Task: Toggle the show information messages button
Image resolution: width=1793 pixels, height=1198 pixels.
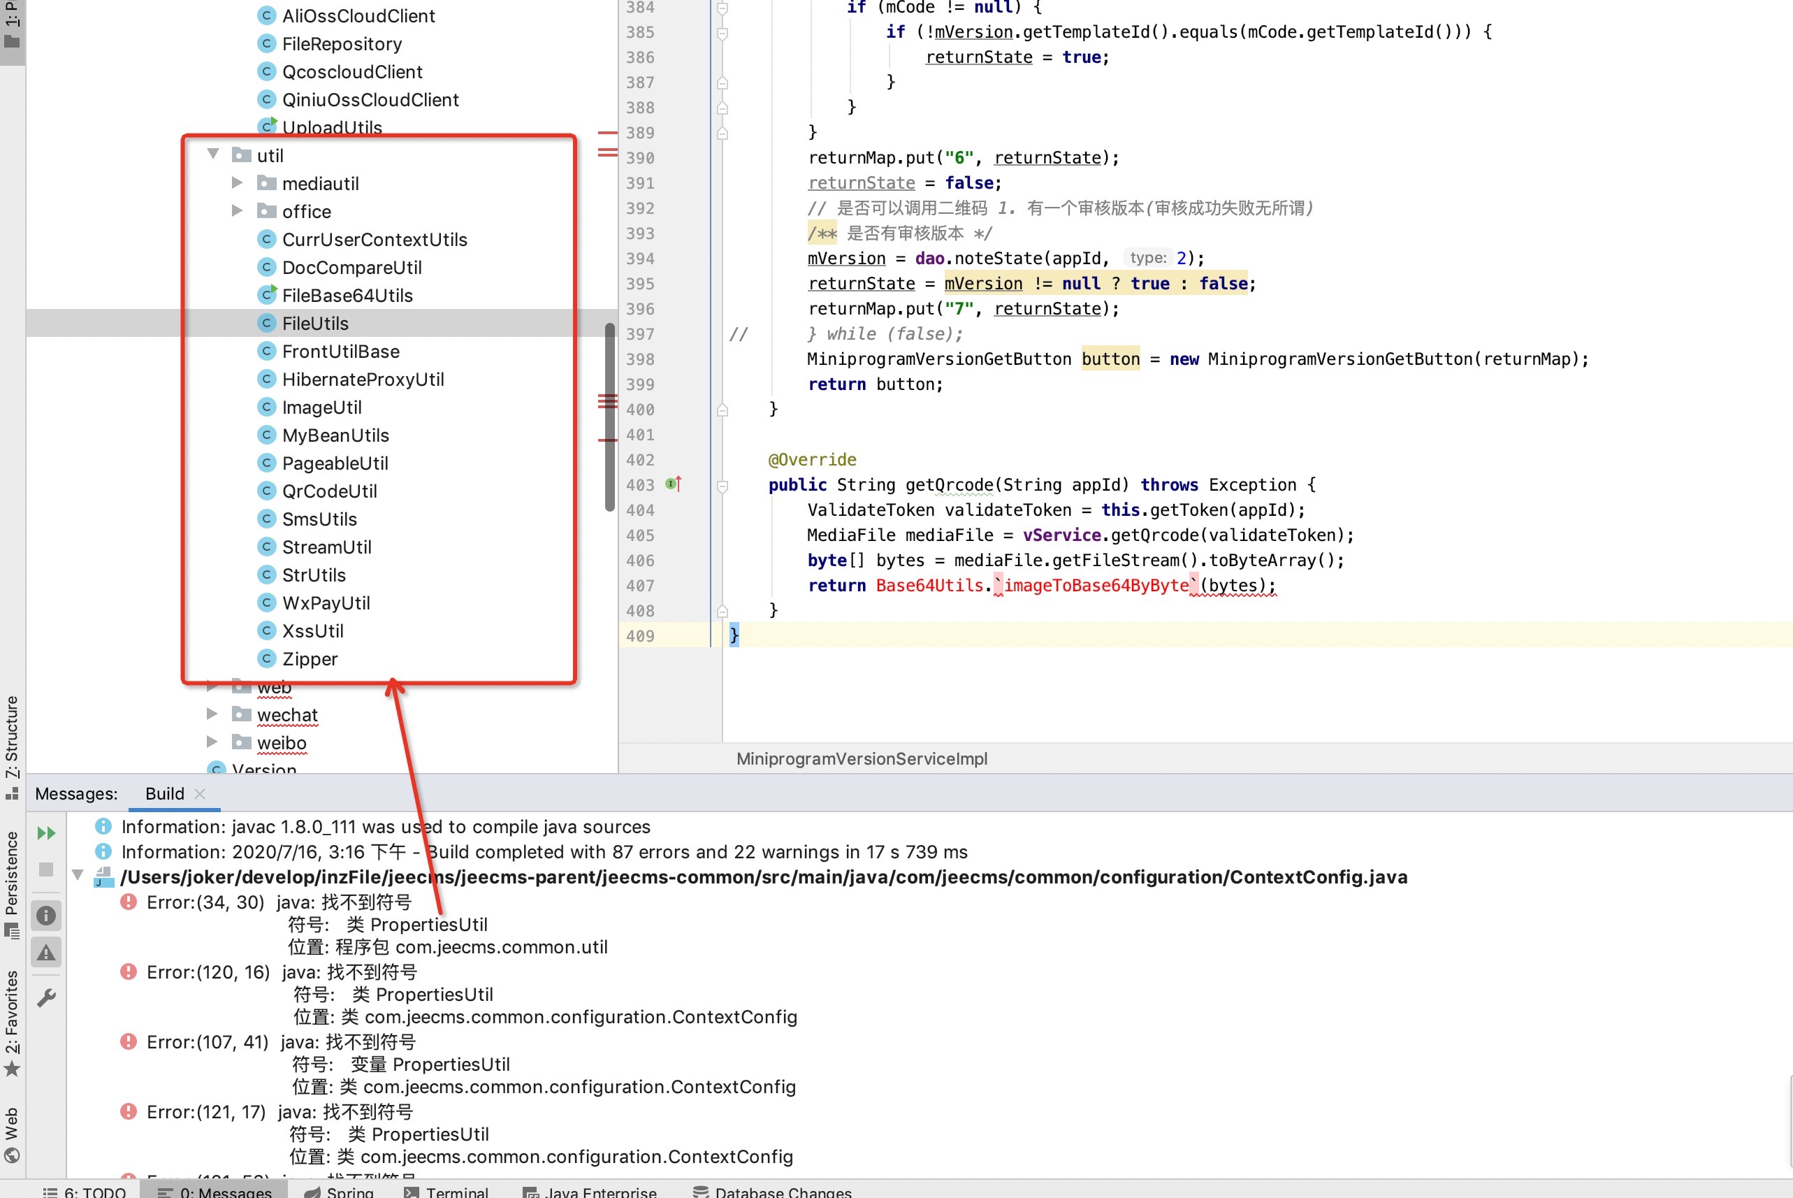Action: point(46,916)
